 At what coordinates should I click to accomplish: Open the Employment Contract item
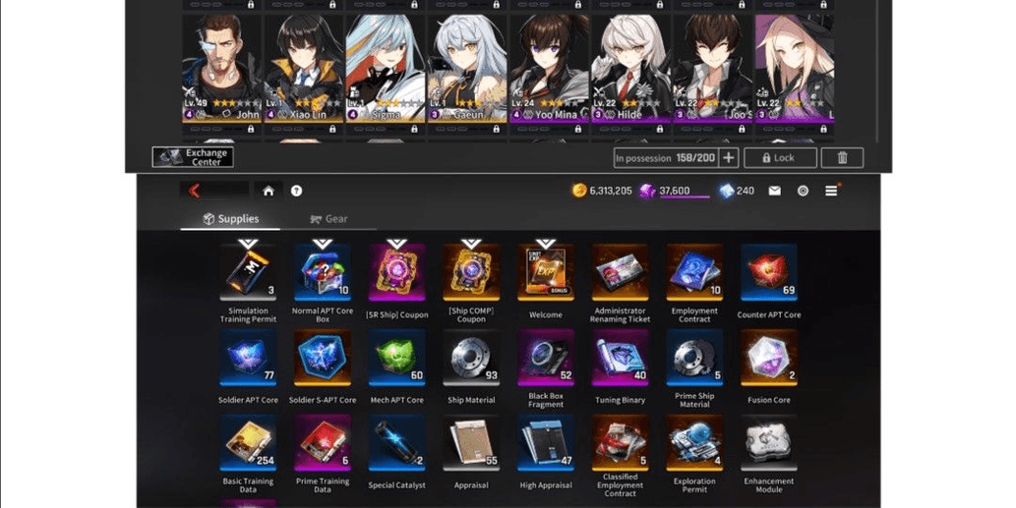tap(694, 272)
